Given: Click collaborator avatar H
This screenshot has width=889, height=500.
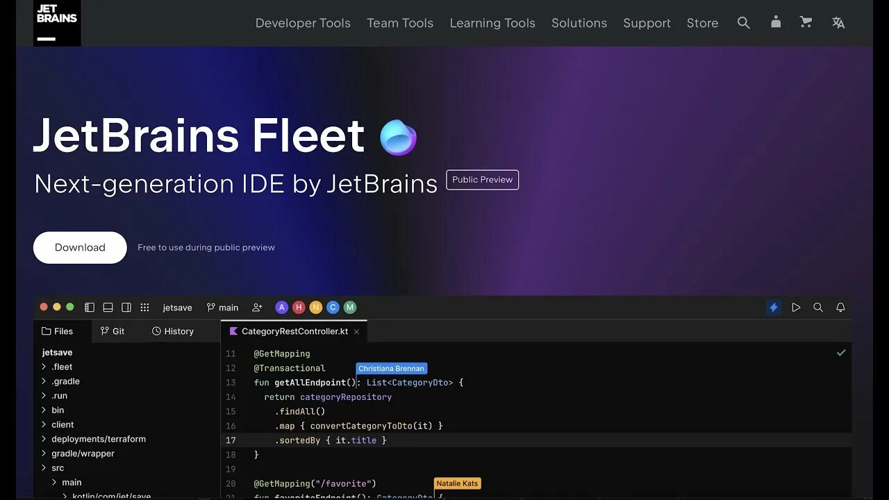Looking at the screenshot, I should 299,307.
